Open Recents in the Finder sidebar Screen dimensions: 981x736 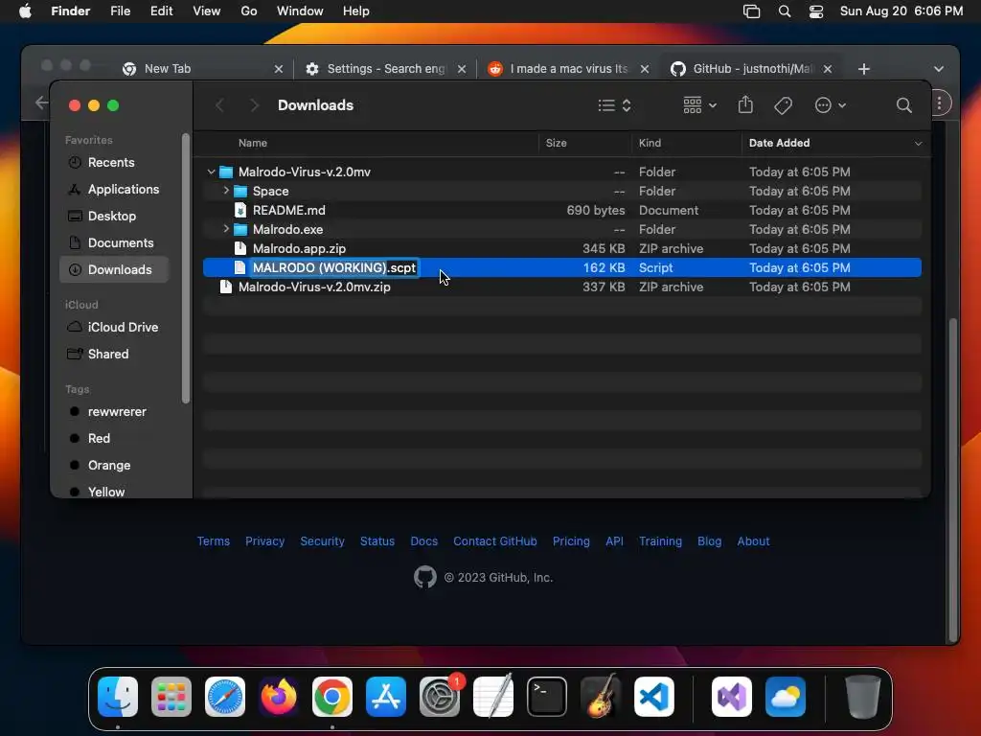111,162
